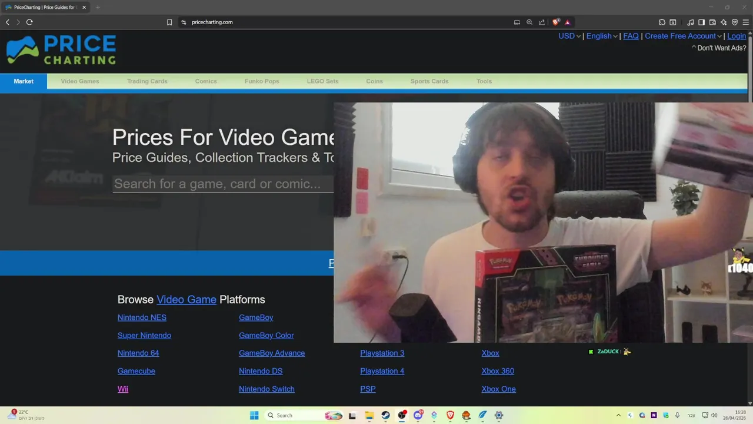The width and height of the screenshot is (753, 424).
Task: Open PSP platform link
Action: (x=368, y=389)
